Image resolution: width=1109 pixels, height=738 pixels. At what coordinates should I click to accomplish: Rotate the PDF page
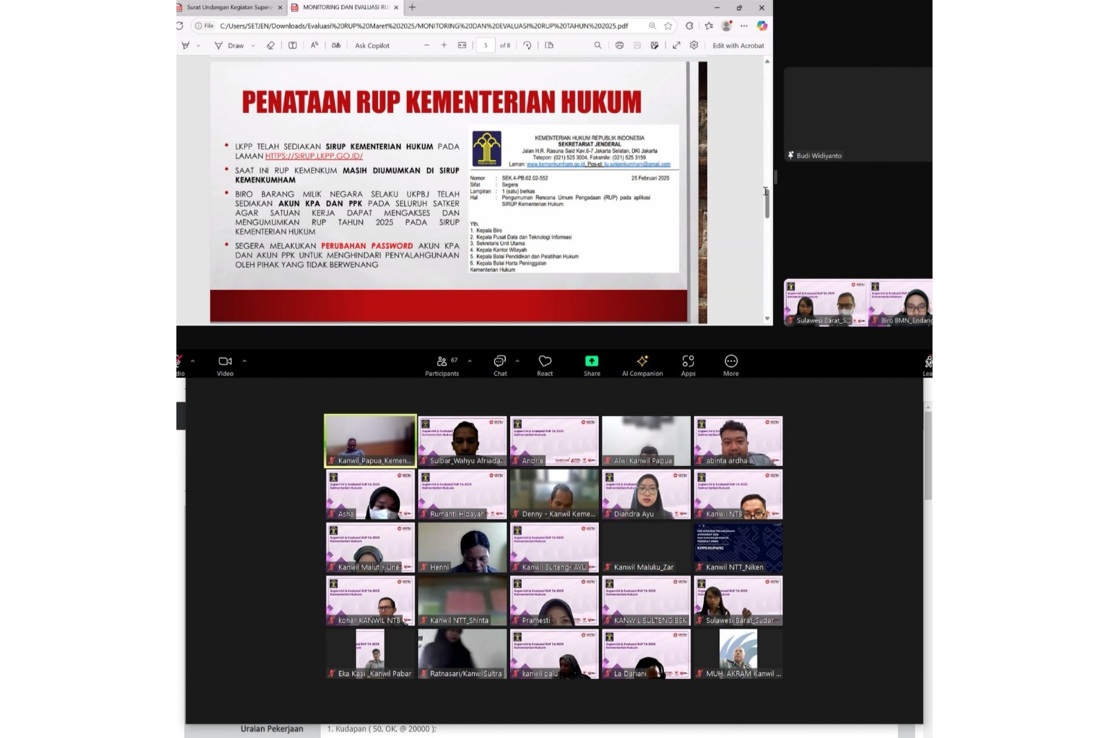point(527,46)
